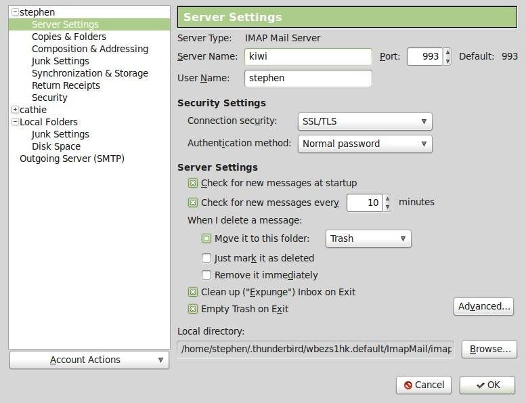
Task: Open Disk Space settings
Action: pyautogui.click(x=56, y=146)
